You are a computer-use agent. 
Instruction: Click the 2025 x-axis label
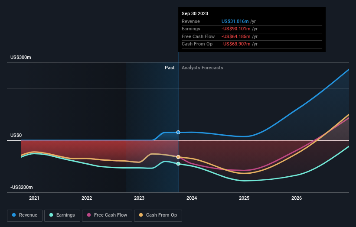point(244,198)
